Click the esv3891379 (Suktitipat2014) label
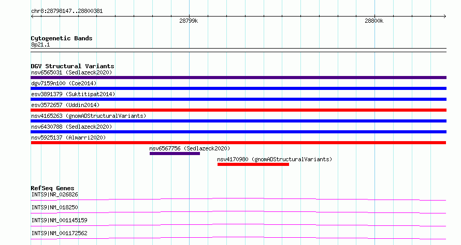461x245 pixels. [73, 94]
